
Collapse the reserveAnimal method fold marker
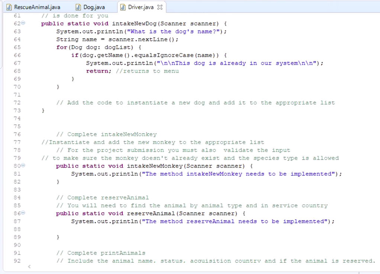(x=23, y=213)
